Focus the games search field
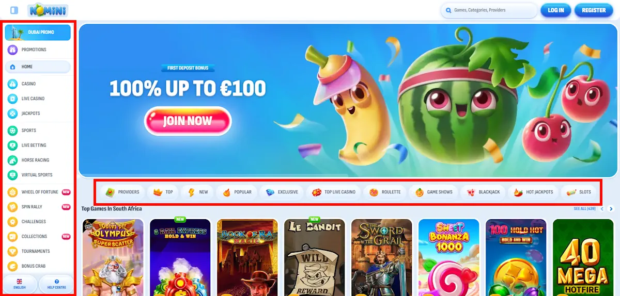The image size is (620, 296). point(489,10)
